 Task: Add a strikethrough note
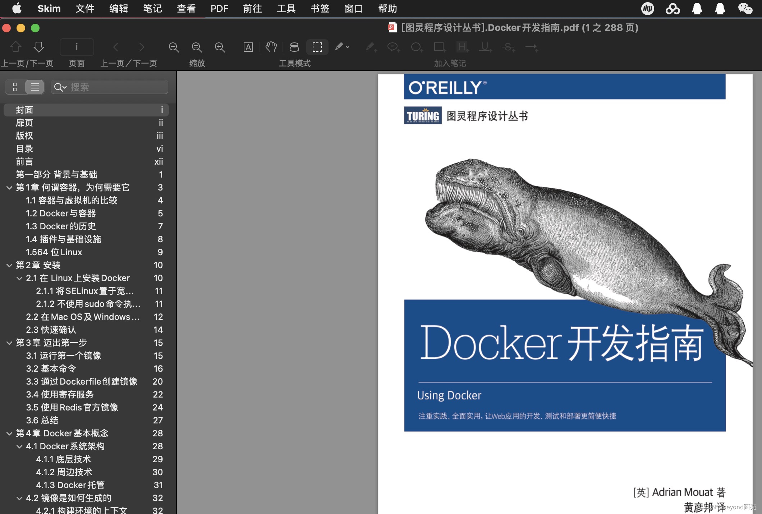coord(509,47)
